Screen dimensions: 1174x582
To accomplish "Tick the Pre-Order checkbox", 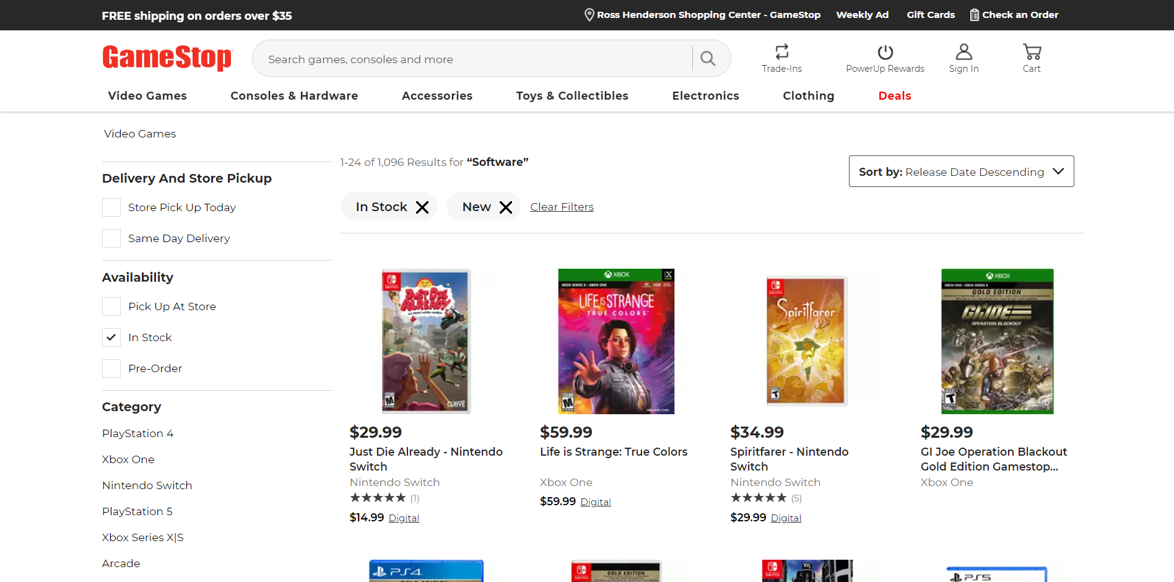I will pyautogui.click(x=111, y=368).
